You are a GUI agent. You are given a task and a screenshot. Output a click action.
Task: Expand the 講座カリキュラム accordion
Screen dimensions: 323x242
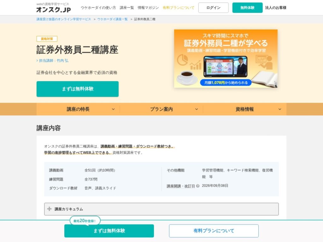(x=161, y=209)
